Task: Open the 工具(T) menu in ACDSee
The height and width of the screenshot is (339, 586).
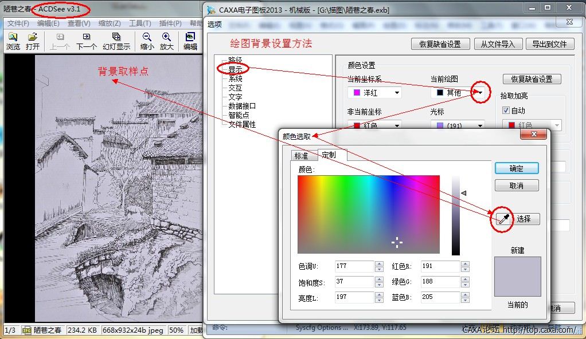Action: click(x=140, y=23)
